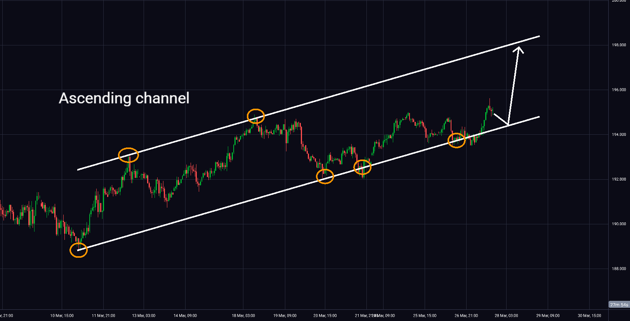This screenshot has height=321, width=630.
Task: Click the "13 Mar, 03:00" time label
Action: coord(144,316)
